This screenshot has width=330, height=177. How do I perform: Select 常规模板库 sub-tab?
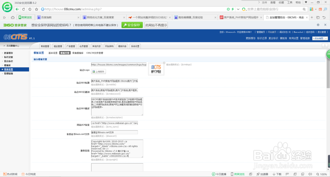click(x=78, y=53)
